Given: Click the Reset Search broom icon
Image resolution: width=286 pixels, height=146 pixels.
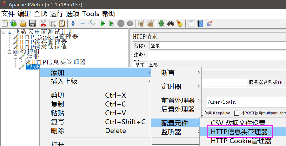Looking at the screenshot, I should (x=180, y=23).
